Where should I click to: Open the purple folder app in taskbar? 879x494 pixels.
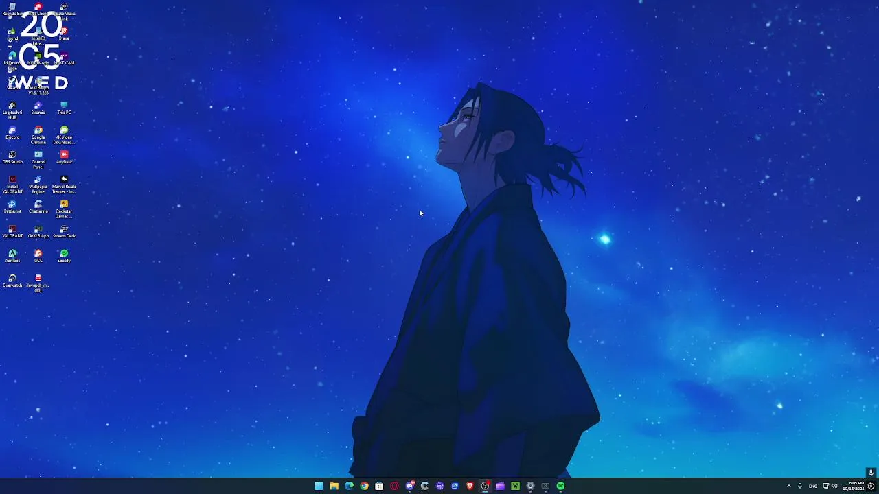point(500,486)
